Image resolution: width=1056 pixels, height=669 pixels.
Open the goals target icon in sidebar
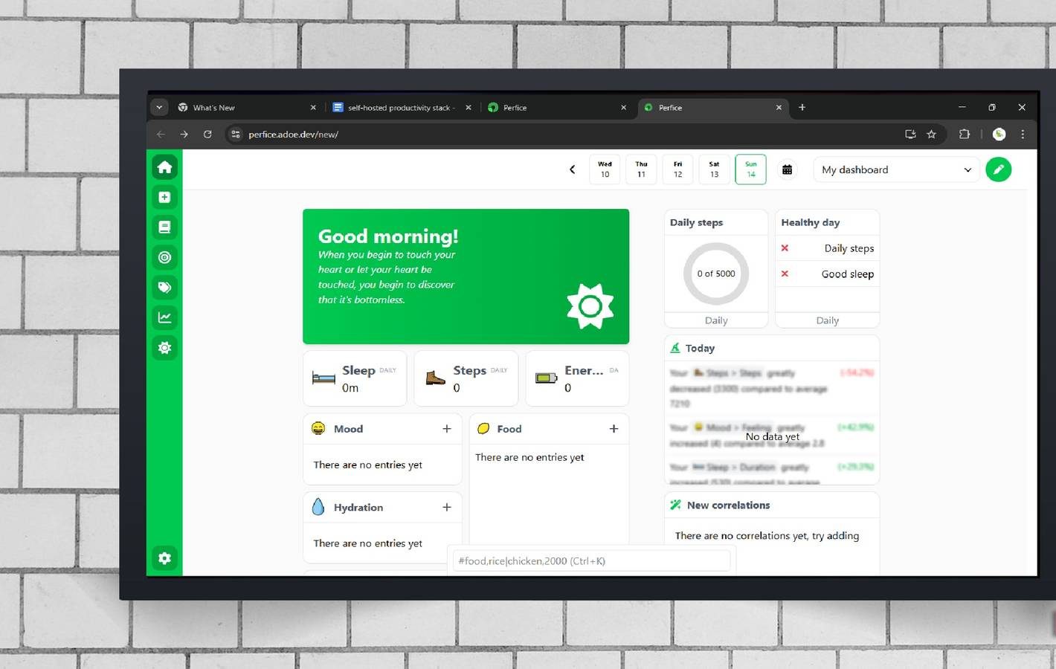[164, 257]
